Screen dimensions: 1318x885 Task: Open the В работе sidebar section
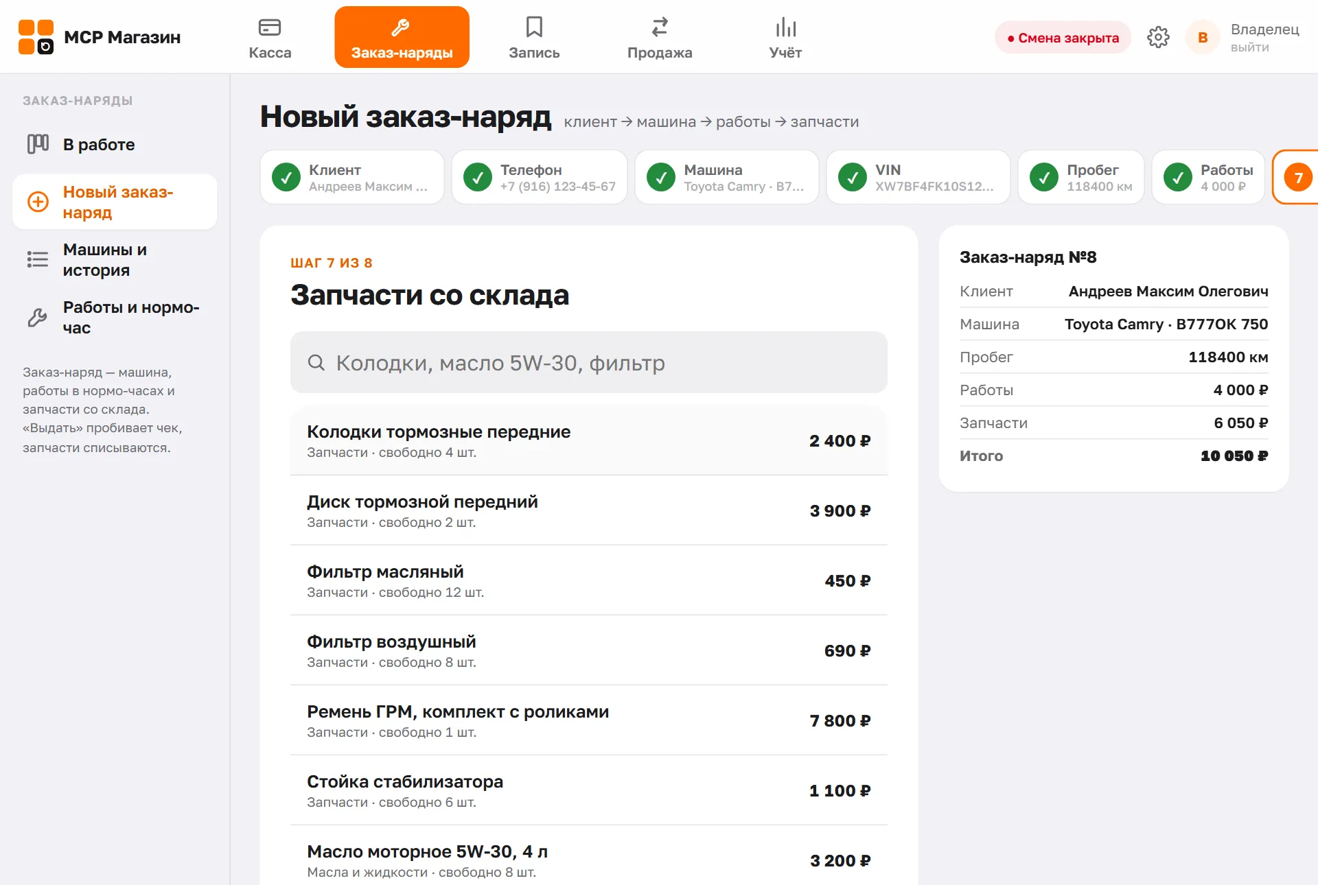115,145
